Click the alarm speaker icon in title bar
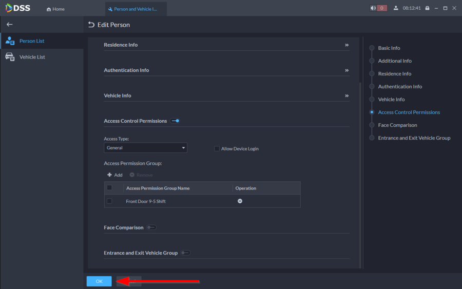 (x=373, y=8)
